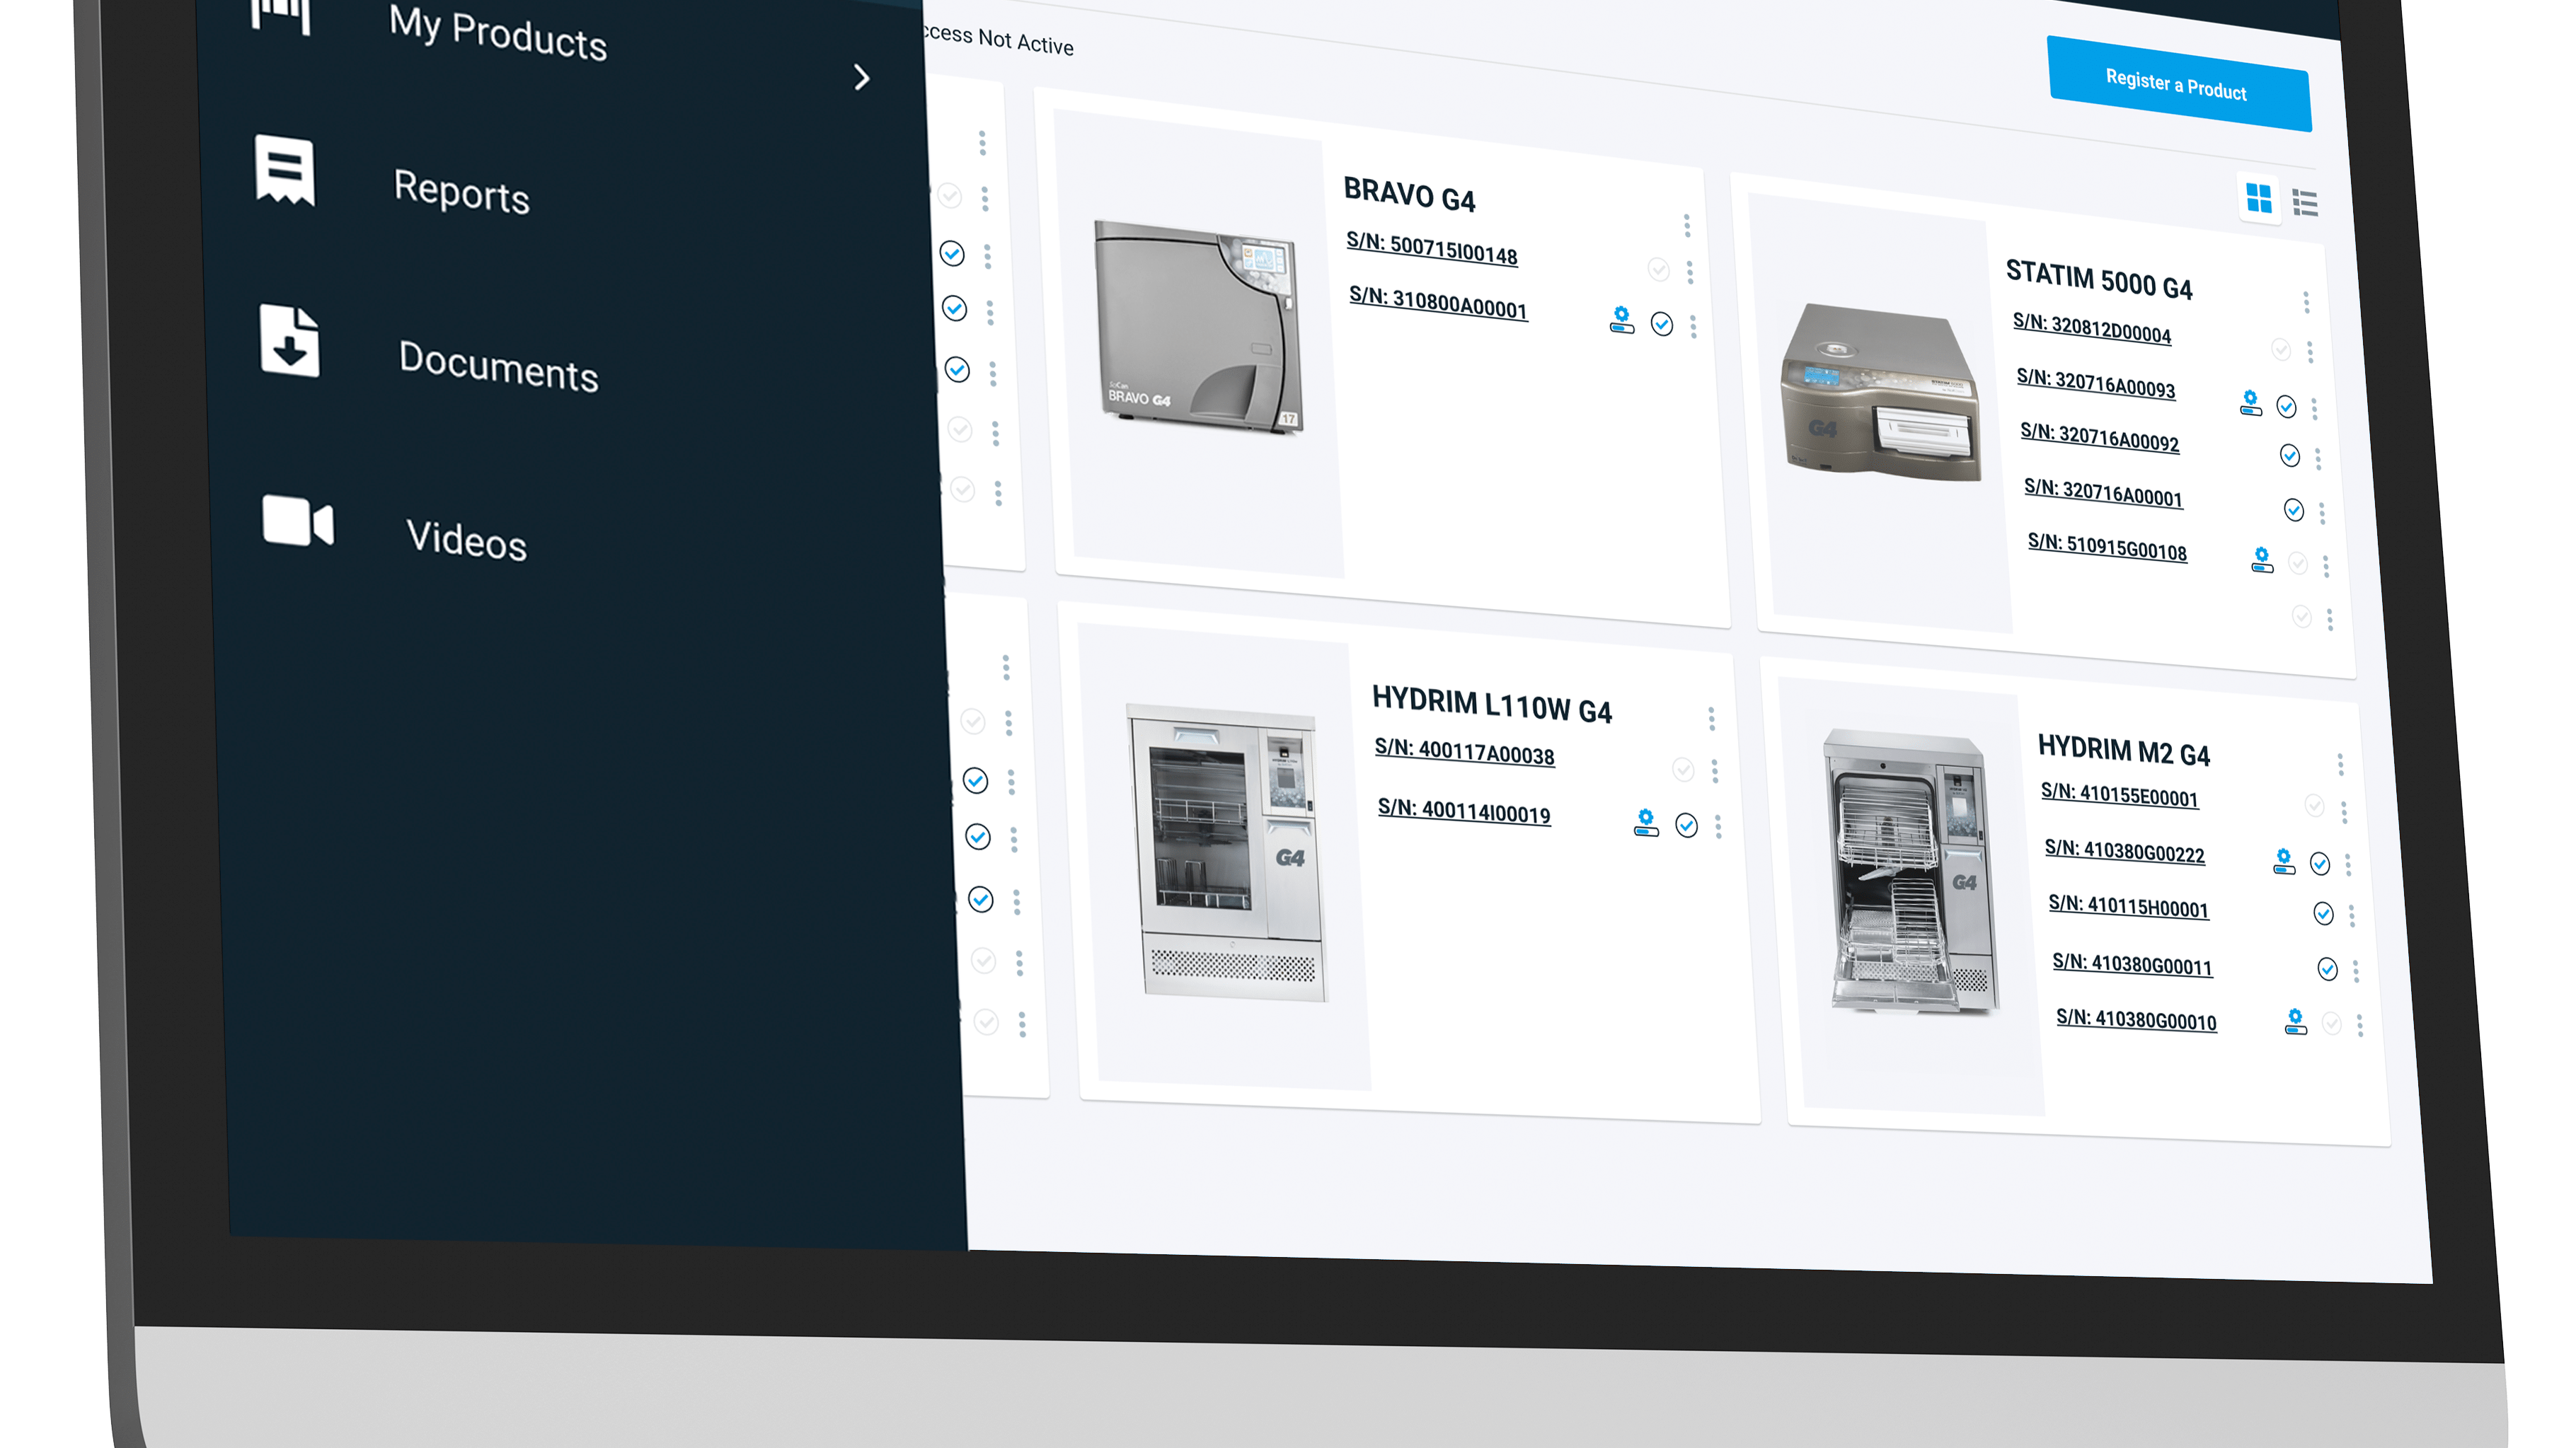Click Register a Product button
This screenshot has width=2576, height=1448.
(2178, 84)
